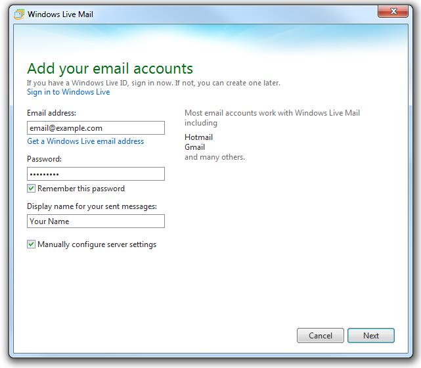Screen dimensions: 421x368
Task: Click the 'and many others.' text
Action: pyautogui.click(x=215, y=157)
